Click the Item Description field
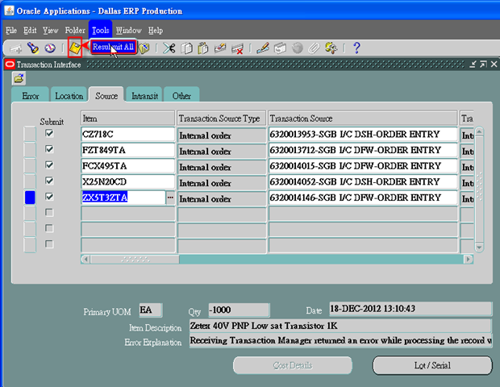500x387 pixels. coord(340,326)
